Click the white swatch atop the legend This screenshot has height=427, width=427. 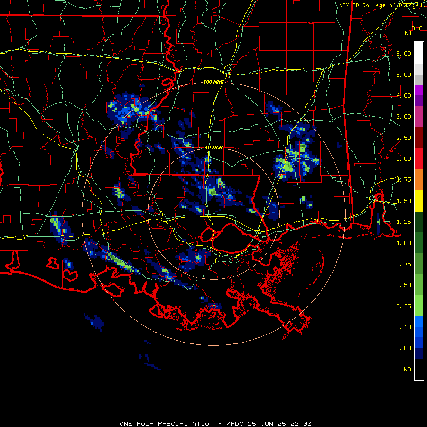click(x=419, y=53)
